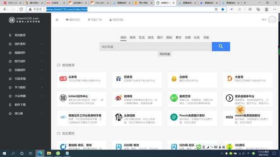Image resolution: width=280 pixels, height=157 pixels.
Task: Open the 爱给网-音乐、音效 card
Action: (81, 145)
